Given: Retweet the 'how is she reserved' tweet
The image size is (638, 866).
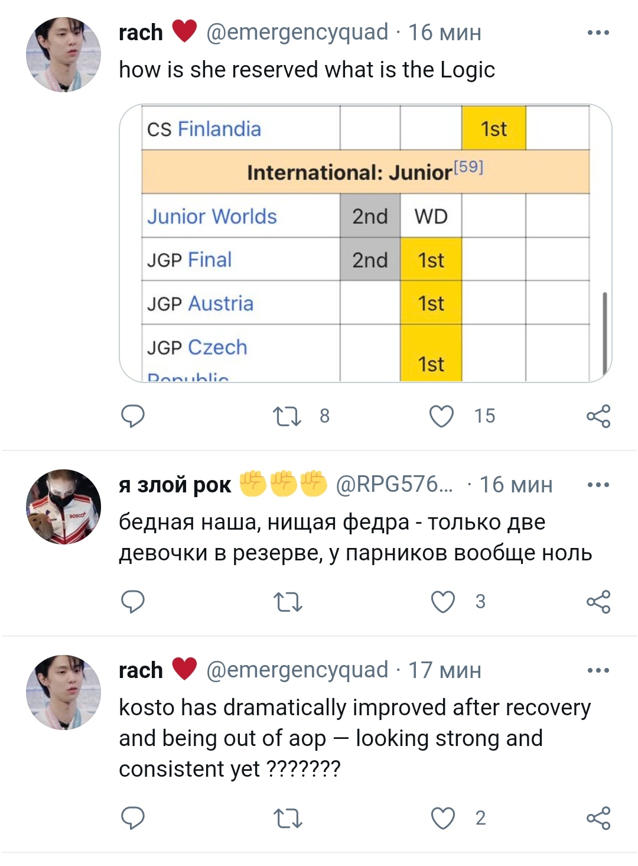Looking at the screenshot, I should pyautogui.click(x=287, y=416).
